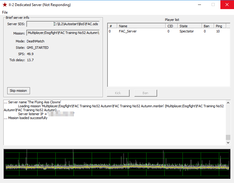Click the CID column header
This screenshot has width=234, height=183.
click(x=172, y=26)
